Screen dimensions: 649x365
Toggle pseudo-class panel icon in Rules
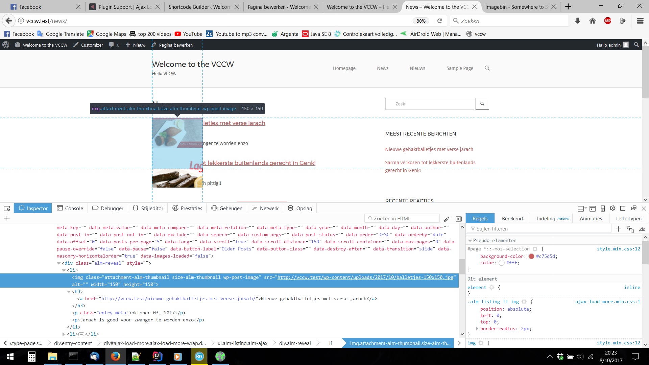coord(630,229)
